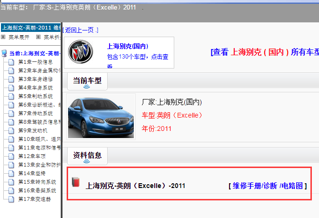The image size is (319, 218).
Task: Click page icon for 第7章传动系统
Action: coord(11,113)
